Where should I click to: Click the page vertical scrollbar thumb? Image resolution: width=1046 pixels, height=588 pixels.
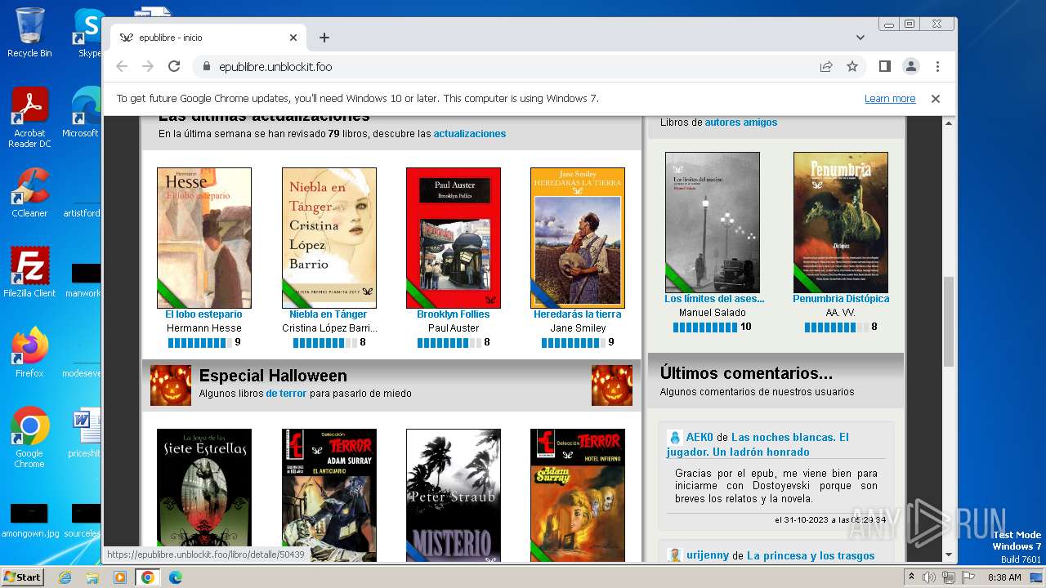[949, 322]
